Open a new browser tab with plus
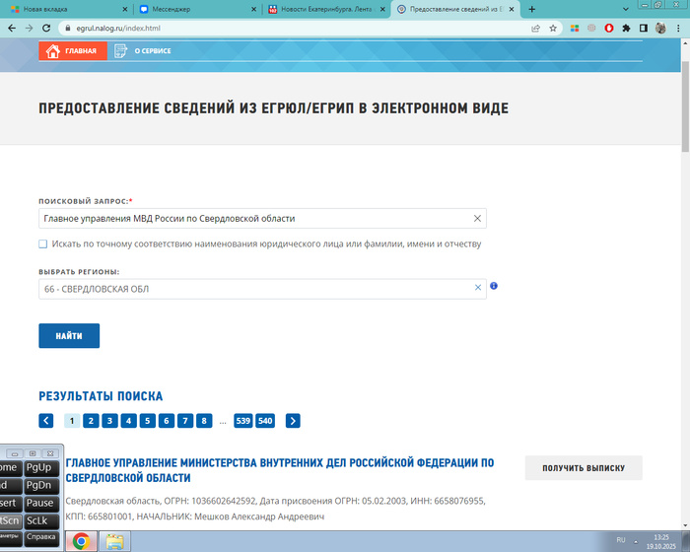690x552 pixels. coord(532,9)
